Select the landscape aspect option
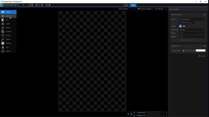Viewport: 209px width, 117px height. [x=184, y=26]
